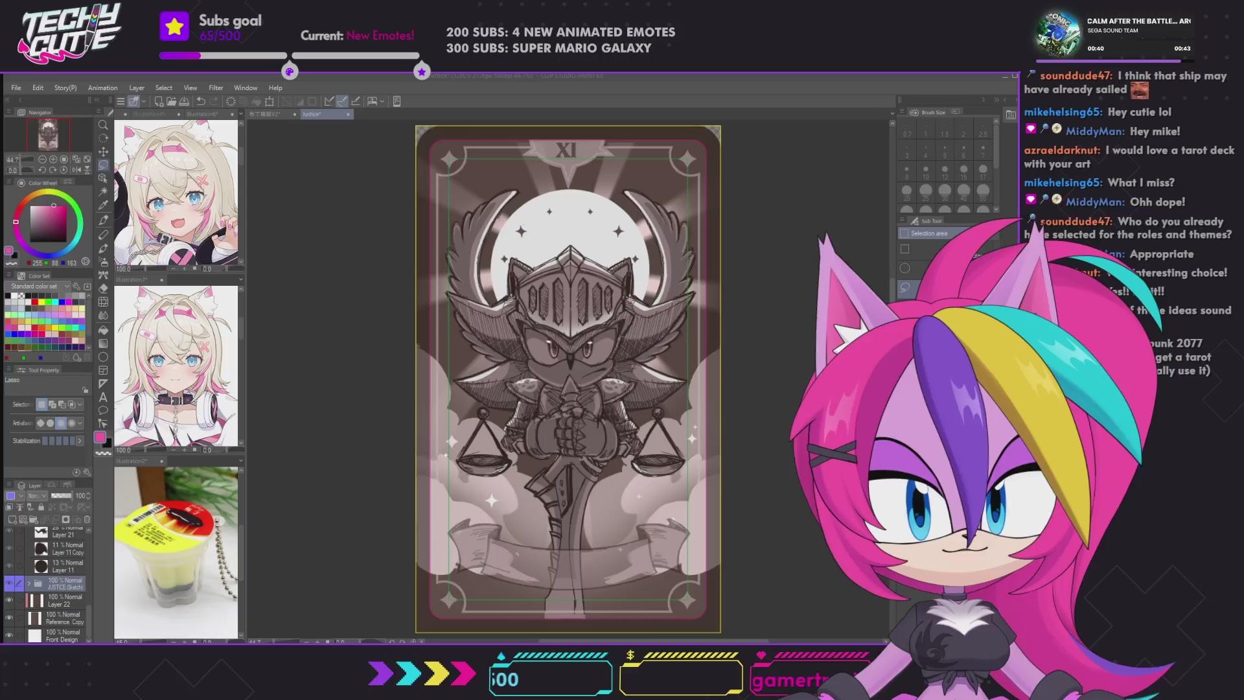Viewport: 1244px width, 700px height.
Task: Open the Layer menu
Action: point(137,87)
